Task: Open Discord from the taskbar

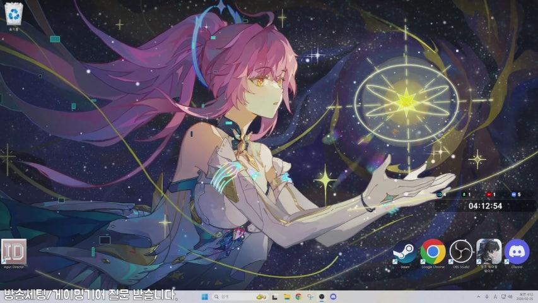Action: click(x=333, y=297)
